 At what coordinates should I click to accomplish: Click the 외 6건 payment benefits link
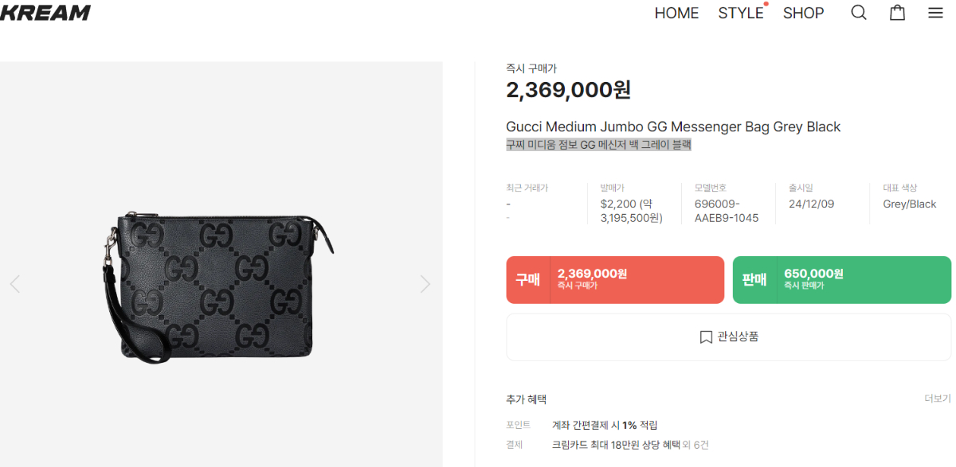695,445
